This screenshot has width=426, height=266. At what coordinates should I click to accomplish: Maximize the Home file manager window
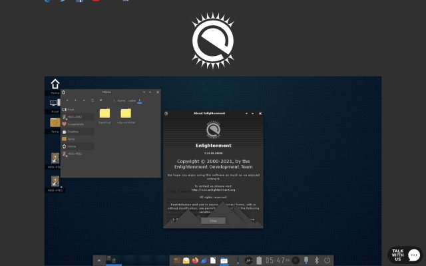[x=150, y=92]
